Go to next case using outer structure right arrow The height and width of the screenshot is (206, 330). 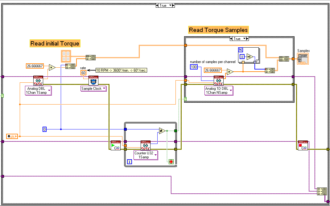(x=173, y=6)
